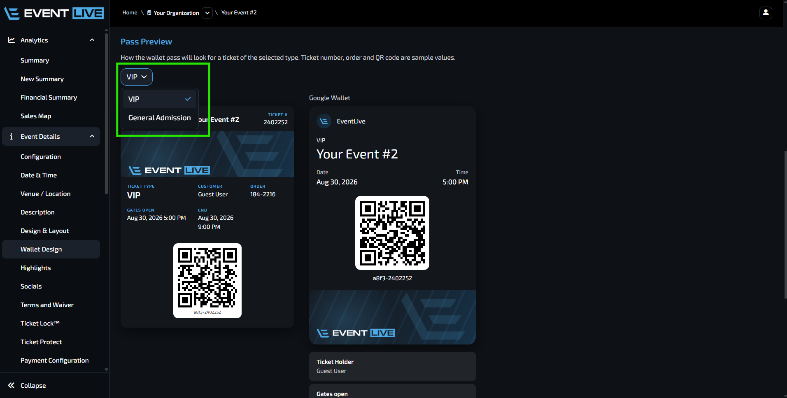This screenshot has height=398, width=787.
Task: Open Venue / Location settings
Action: (46, 194)
